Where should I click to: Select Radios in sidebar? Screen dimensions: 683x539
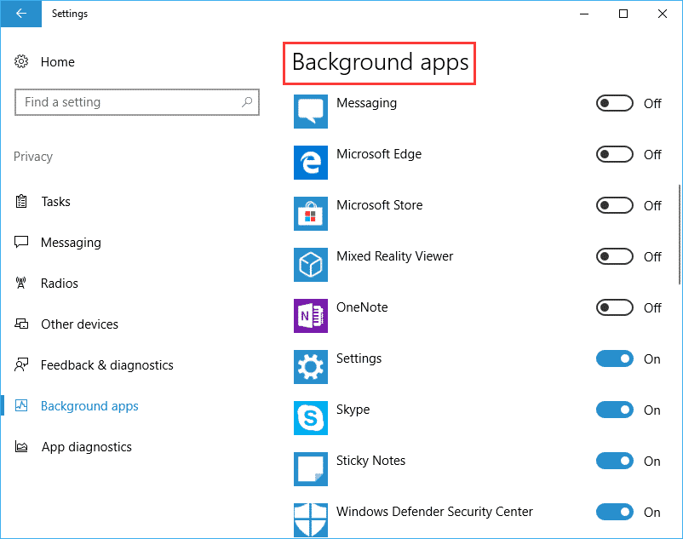tap(60, 284)
